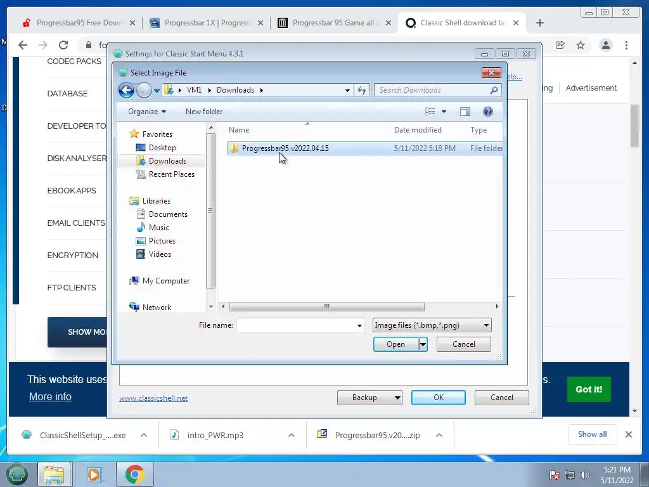Screen dimensions: 649x487
Task: Click the navigation pane vertical scrollbar
Action: click(210, 211)
